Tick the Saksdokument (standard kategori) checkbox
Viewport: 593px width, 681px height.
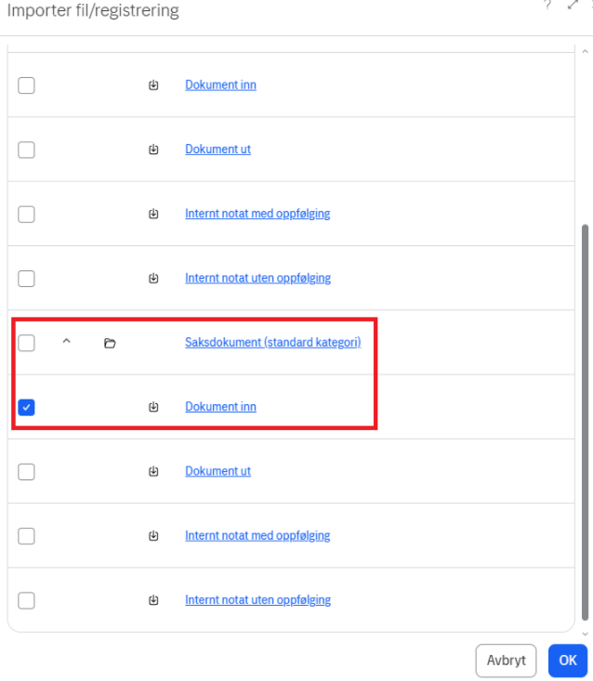pyautogui.click(x=27, y=343)
